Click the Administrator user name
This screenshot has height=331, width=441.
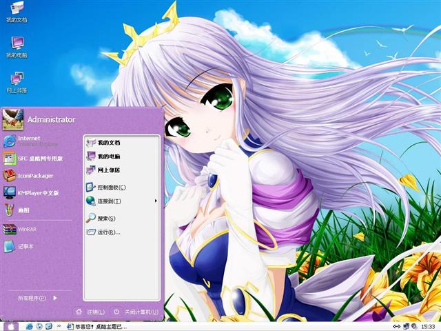(52, 119)
